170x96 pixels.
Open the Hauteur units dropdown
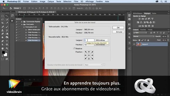coord(102,45)
